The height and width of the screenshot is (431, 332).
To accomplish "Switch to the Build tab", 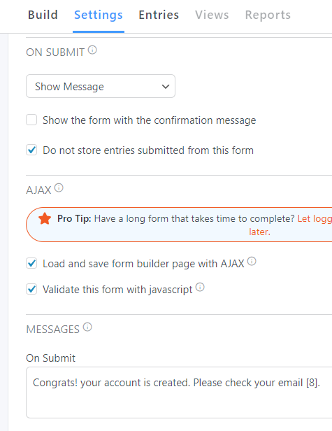I will (x=43, y=15).
